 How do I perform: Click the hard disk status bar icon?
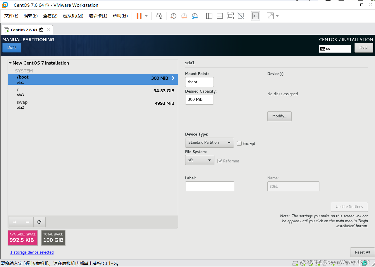295,263
